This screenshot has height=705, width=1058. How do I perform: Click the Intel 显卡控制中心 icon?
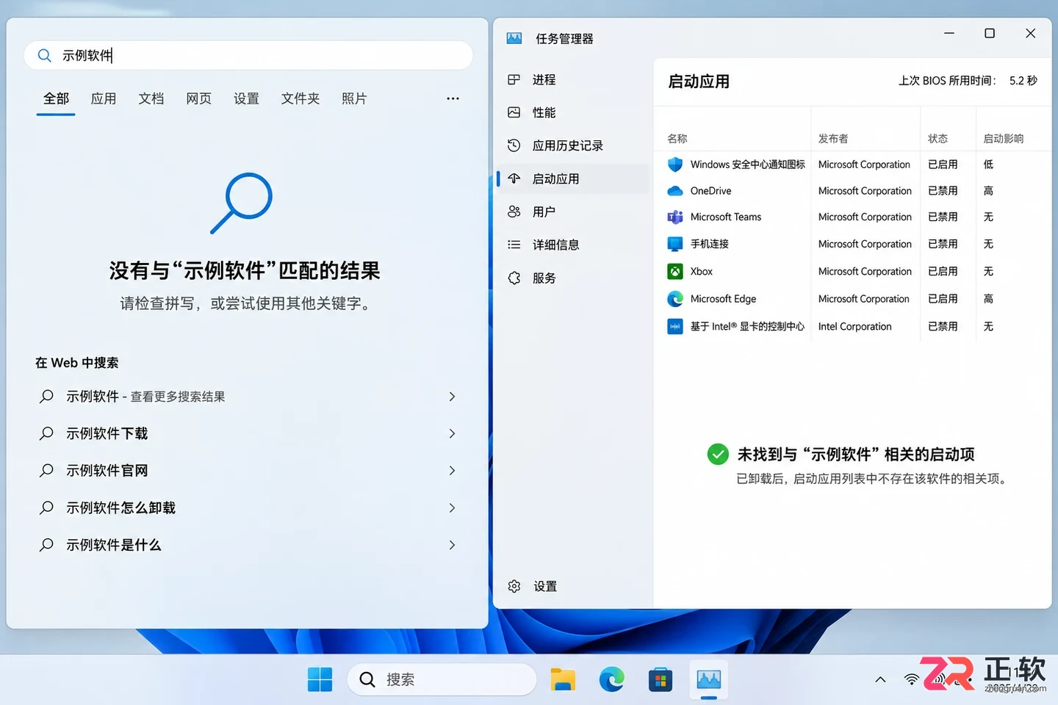[674, 326]
